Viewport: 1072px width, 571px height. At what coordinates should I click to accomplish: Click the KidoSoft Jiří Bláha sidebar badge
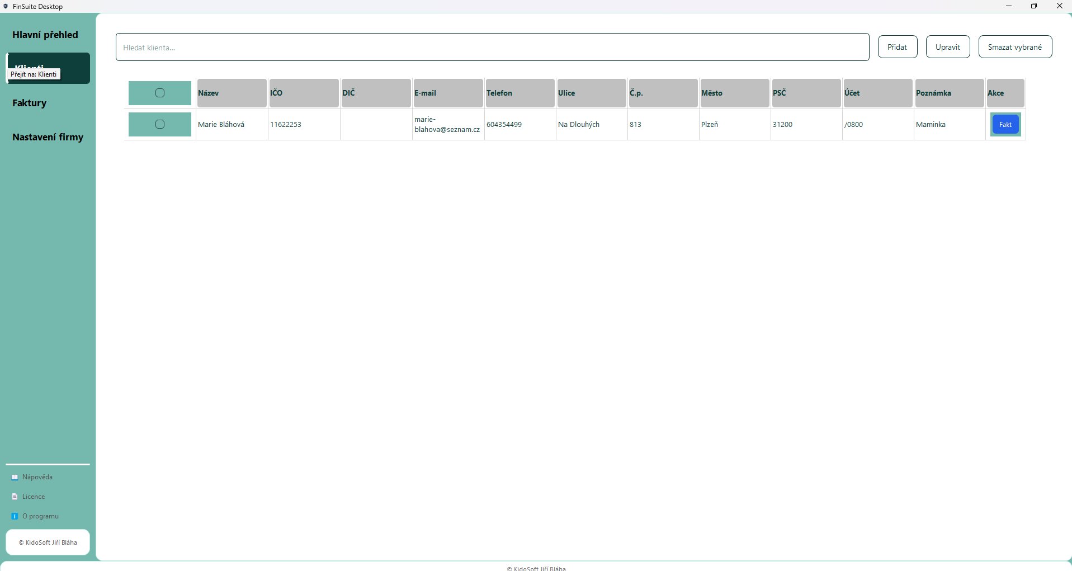(48, 542)
